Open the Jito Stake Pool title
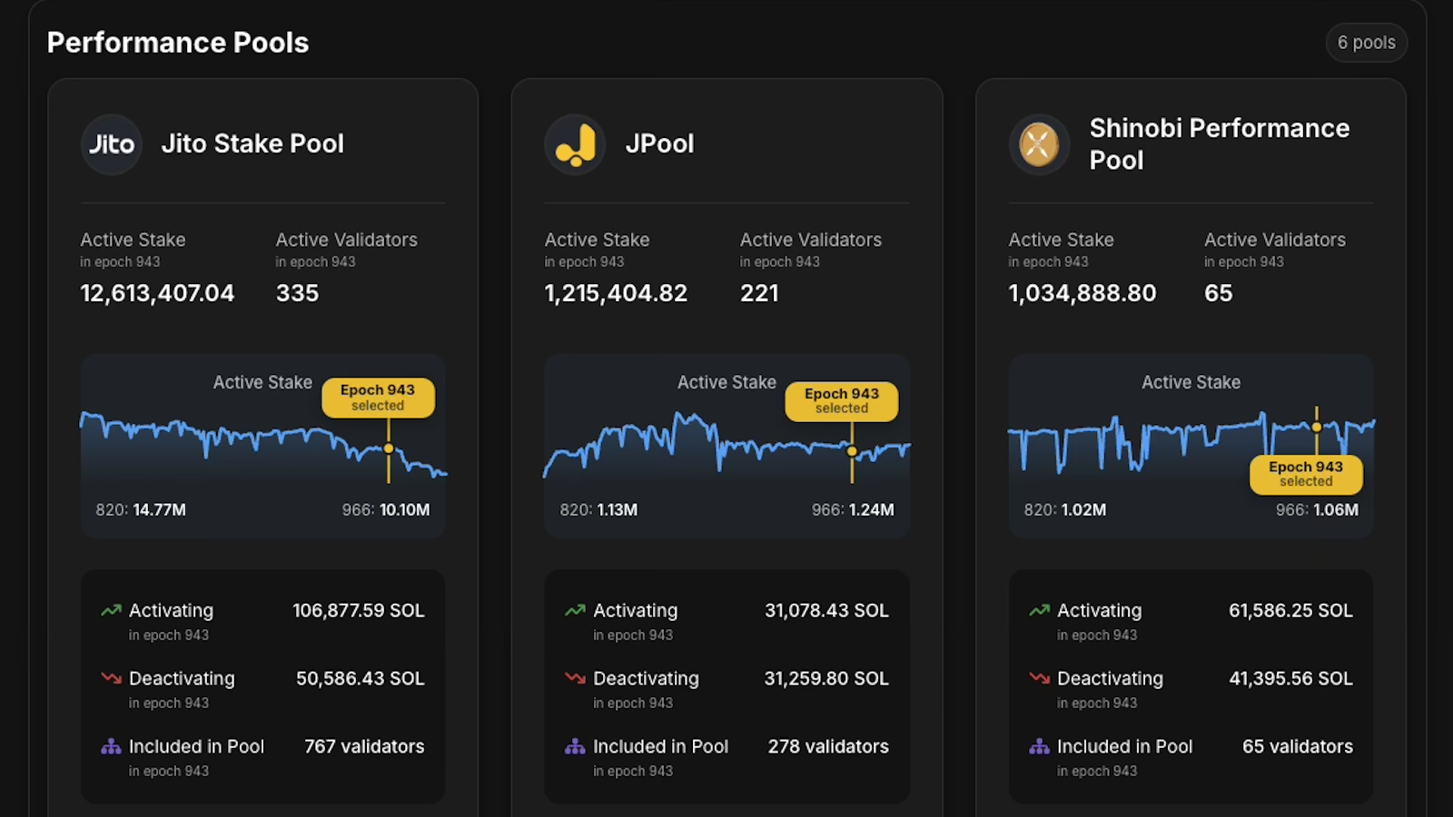The image size is (1453, 817). pyautogui.click(x=252, y=143)
